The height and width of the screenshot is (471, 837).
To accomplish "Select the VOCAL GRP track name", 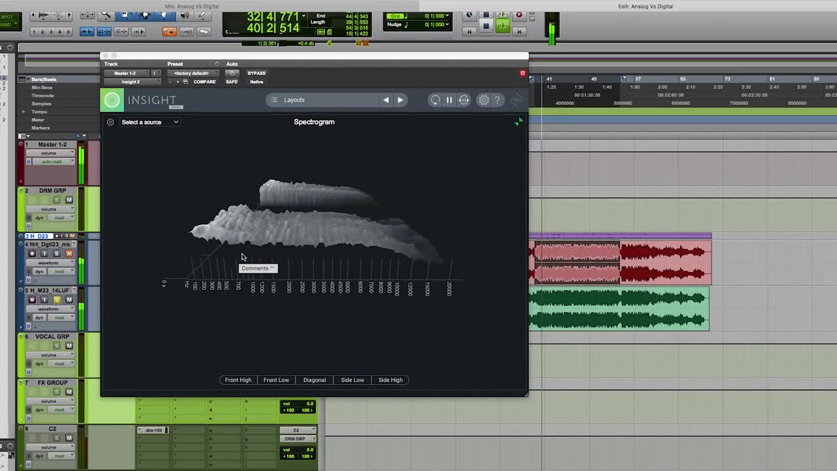I will coord(52,337).
